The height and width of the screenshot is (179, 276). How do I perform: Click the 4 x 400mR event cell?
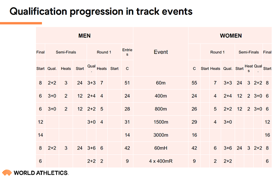coord(161,161)
